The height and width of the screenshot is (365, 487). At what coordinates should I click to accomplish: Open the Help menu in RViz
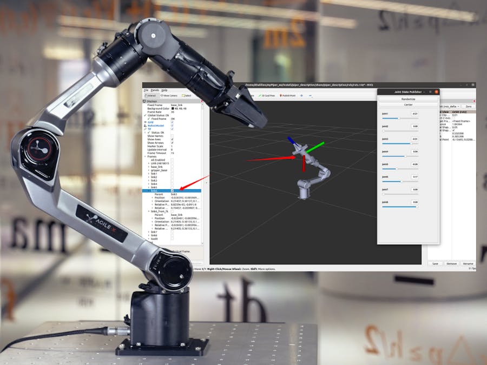point(163,90)
